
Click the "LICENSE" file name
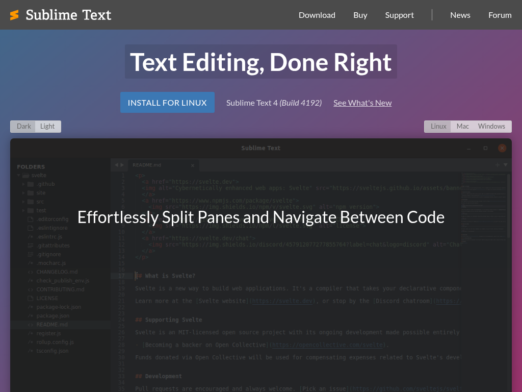(47, 298)
